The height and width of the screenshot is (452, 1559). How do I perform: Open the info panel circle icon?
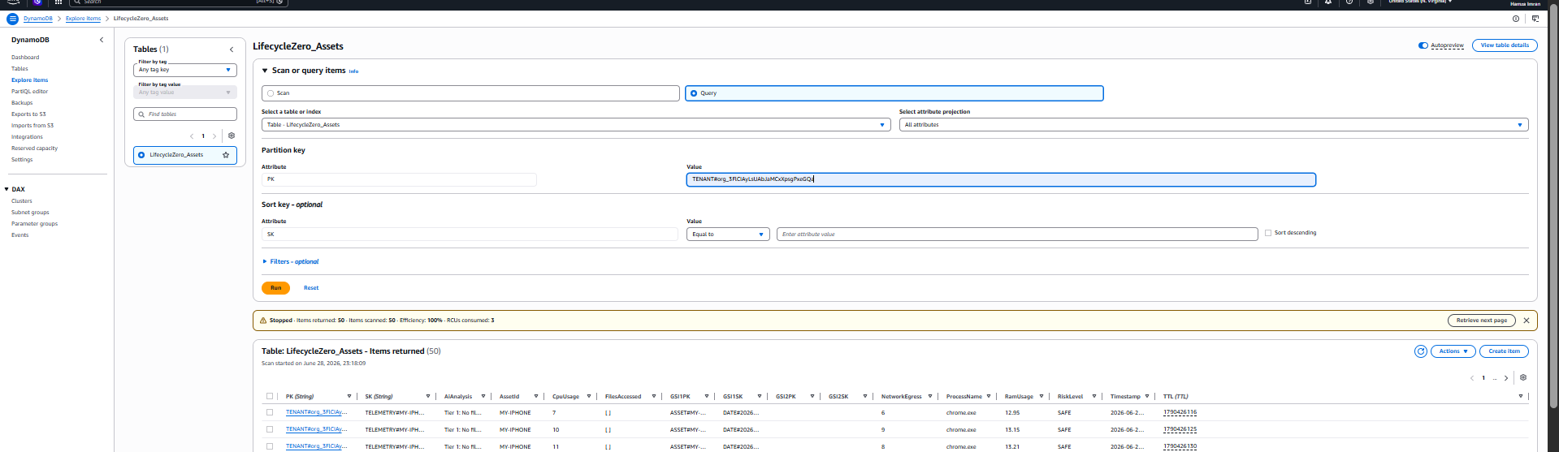pyautogui.click(x=1516, y=19)
